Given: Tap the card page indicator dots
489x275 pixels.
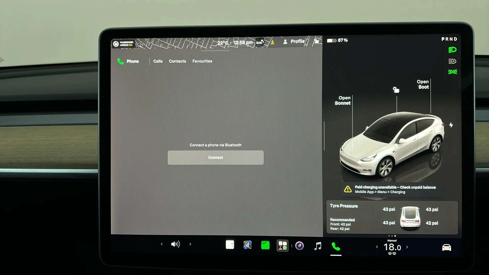Looking at the screenshot, I should coord(392,236).
